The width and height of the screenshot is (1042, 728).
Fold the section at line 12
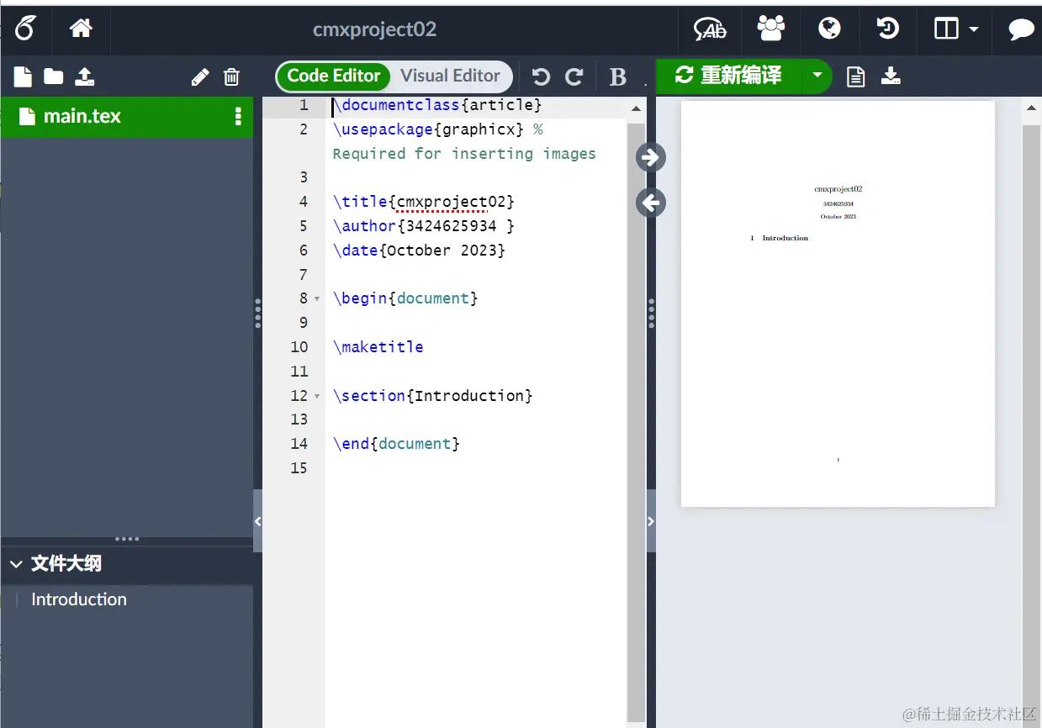(317, 396)
